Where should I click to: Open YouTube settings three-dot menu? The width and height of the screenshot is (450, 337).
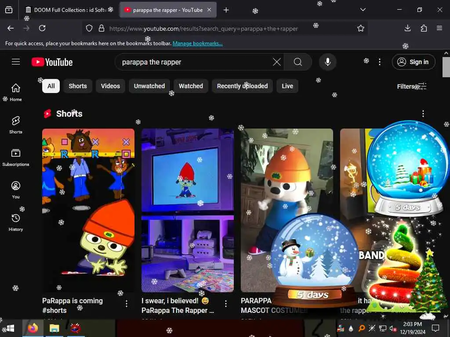coord(379,62)
